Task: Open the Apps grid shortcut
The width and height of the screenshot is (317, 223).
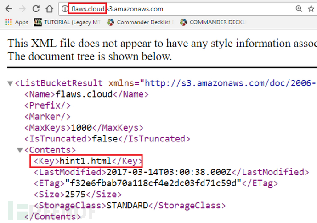Action: click(17, 22)
